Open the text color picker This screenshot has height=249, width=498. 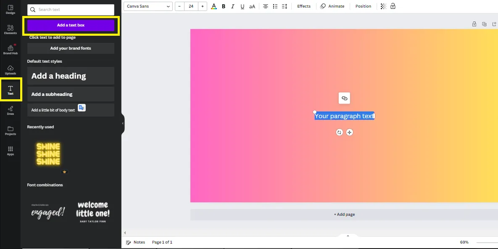tap(214, 6)
